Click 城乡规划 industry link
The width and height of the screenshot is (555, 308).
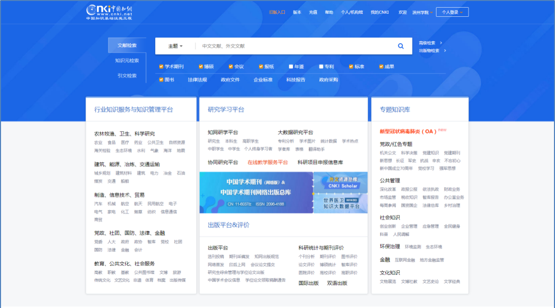pos(102,173)
